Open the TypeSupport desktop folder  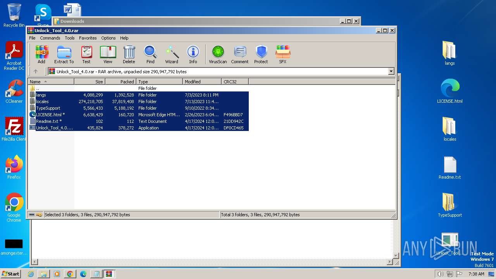450,205
